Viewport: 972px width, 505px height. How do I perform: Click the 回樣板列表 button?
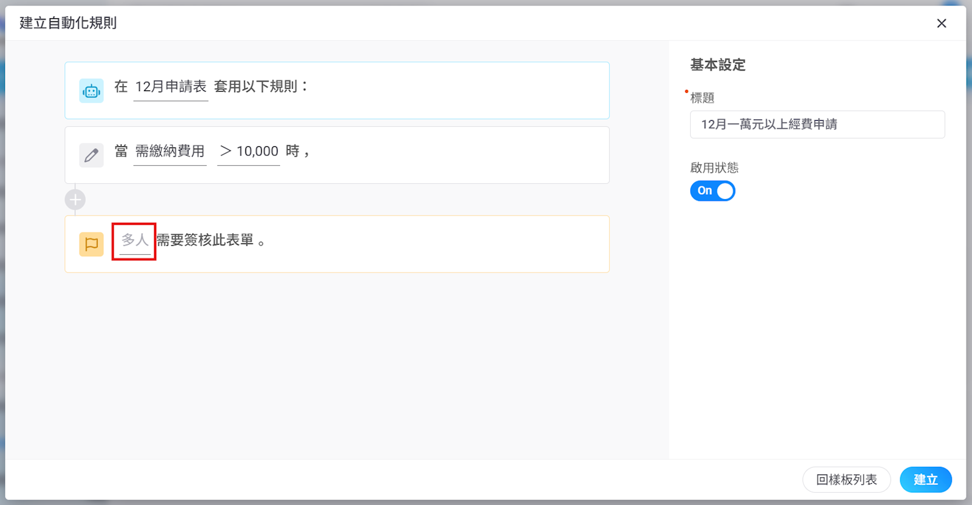point(846,480)
